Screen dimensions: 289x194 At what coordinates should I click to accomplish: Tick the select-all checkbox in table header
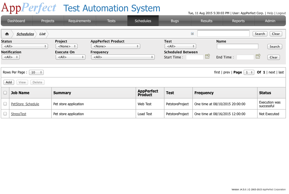(5, 93)
